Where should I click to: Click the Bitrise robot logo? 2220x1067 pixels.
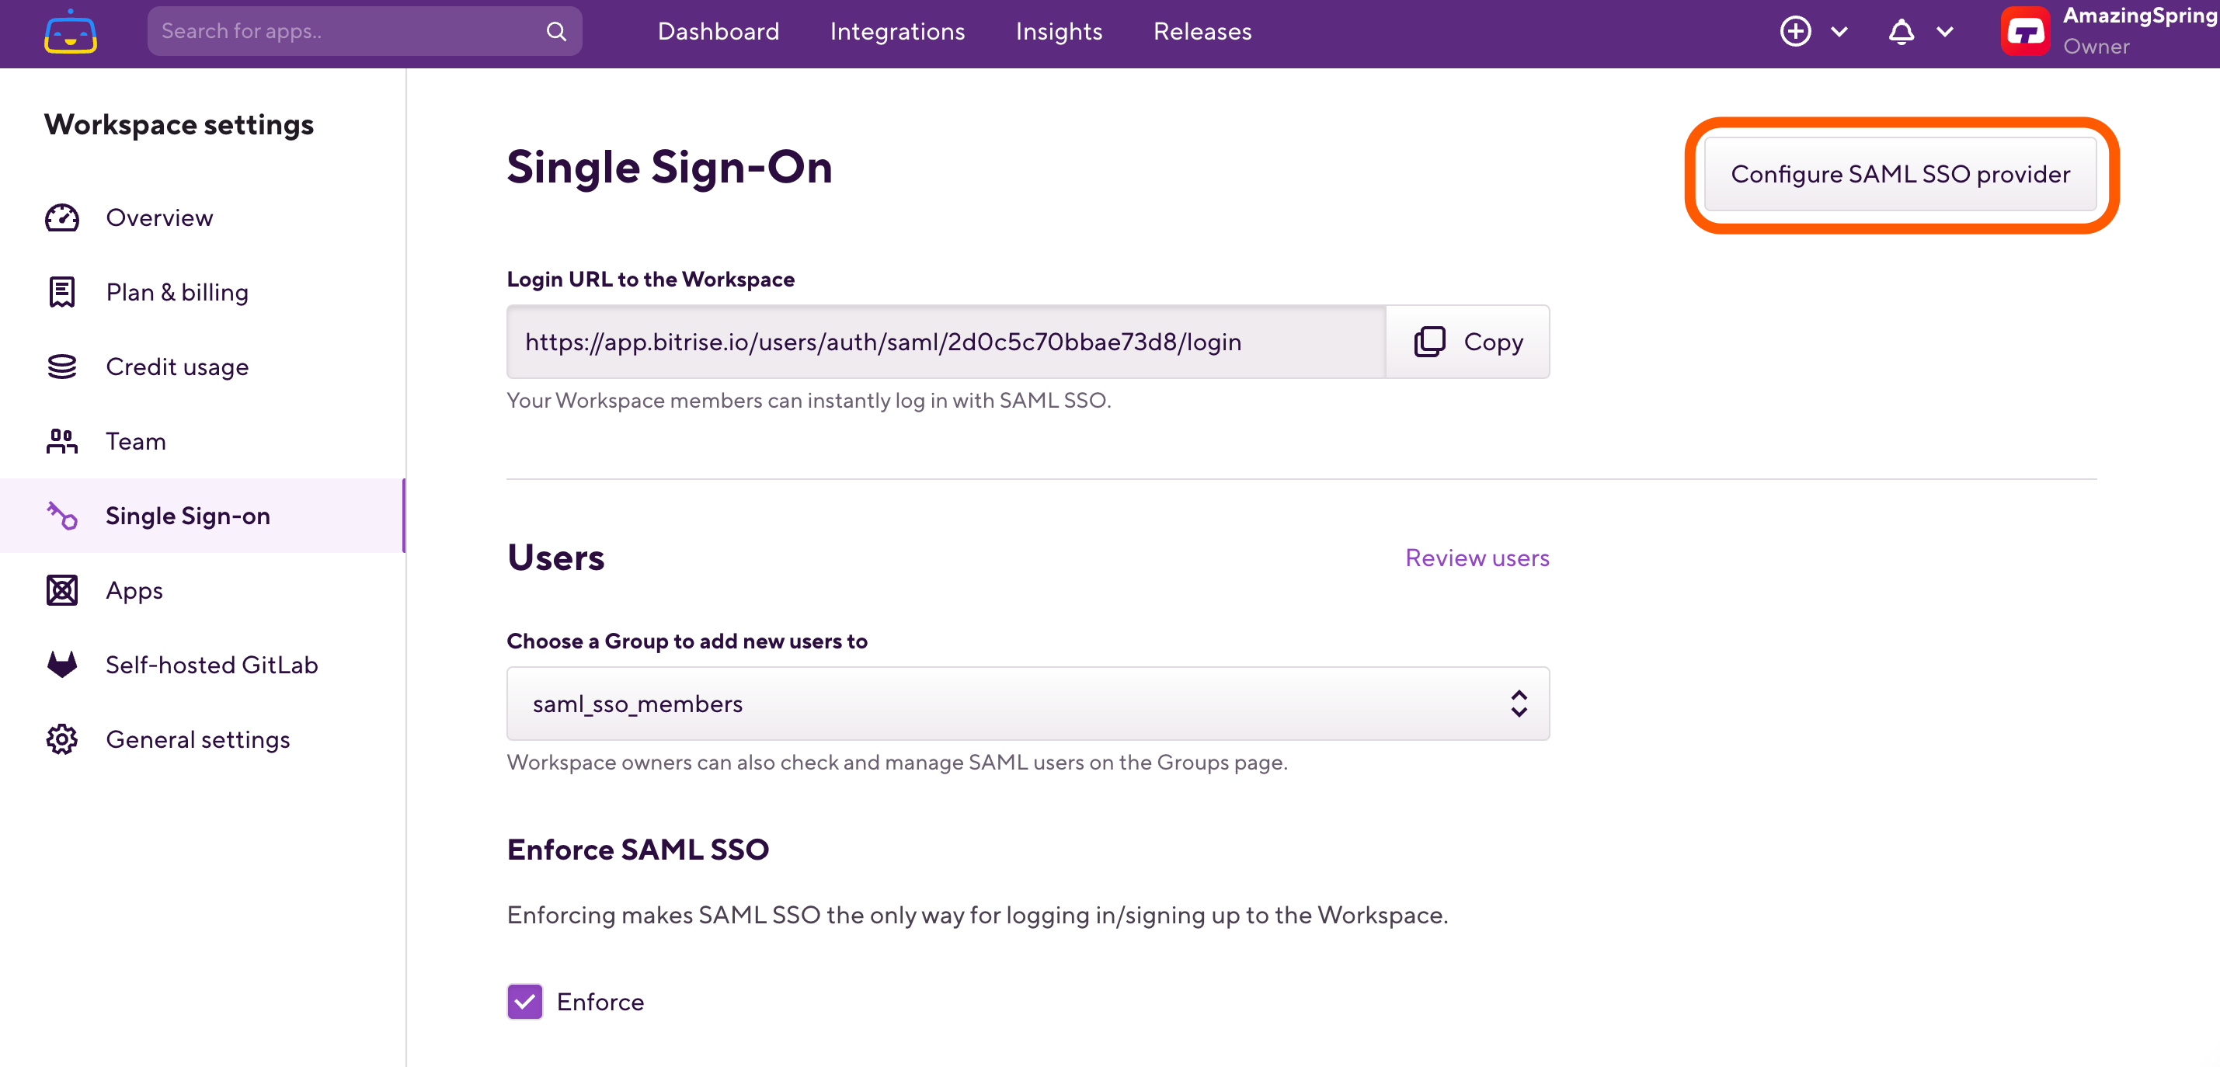pos(71,32)
